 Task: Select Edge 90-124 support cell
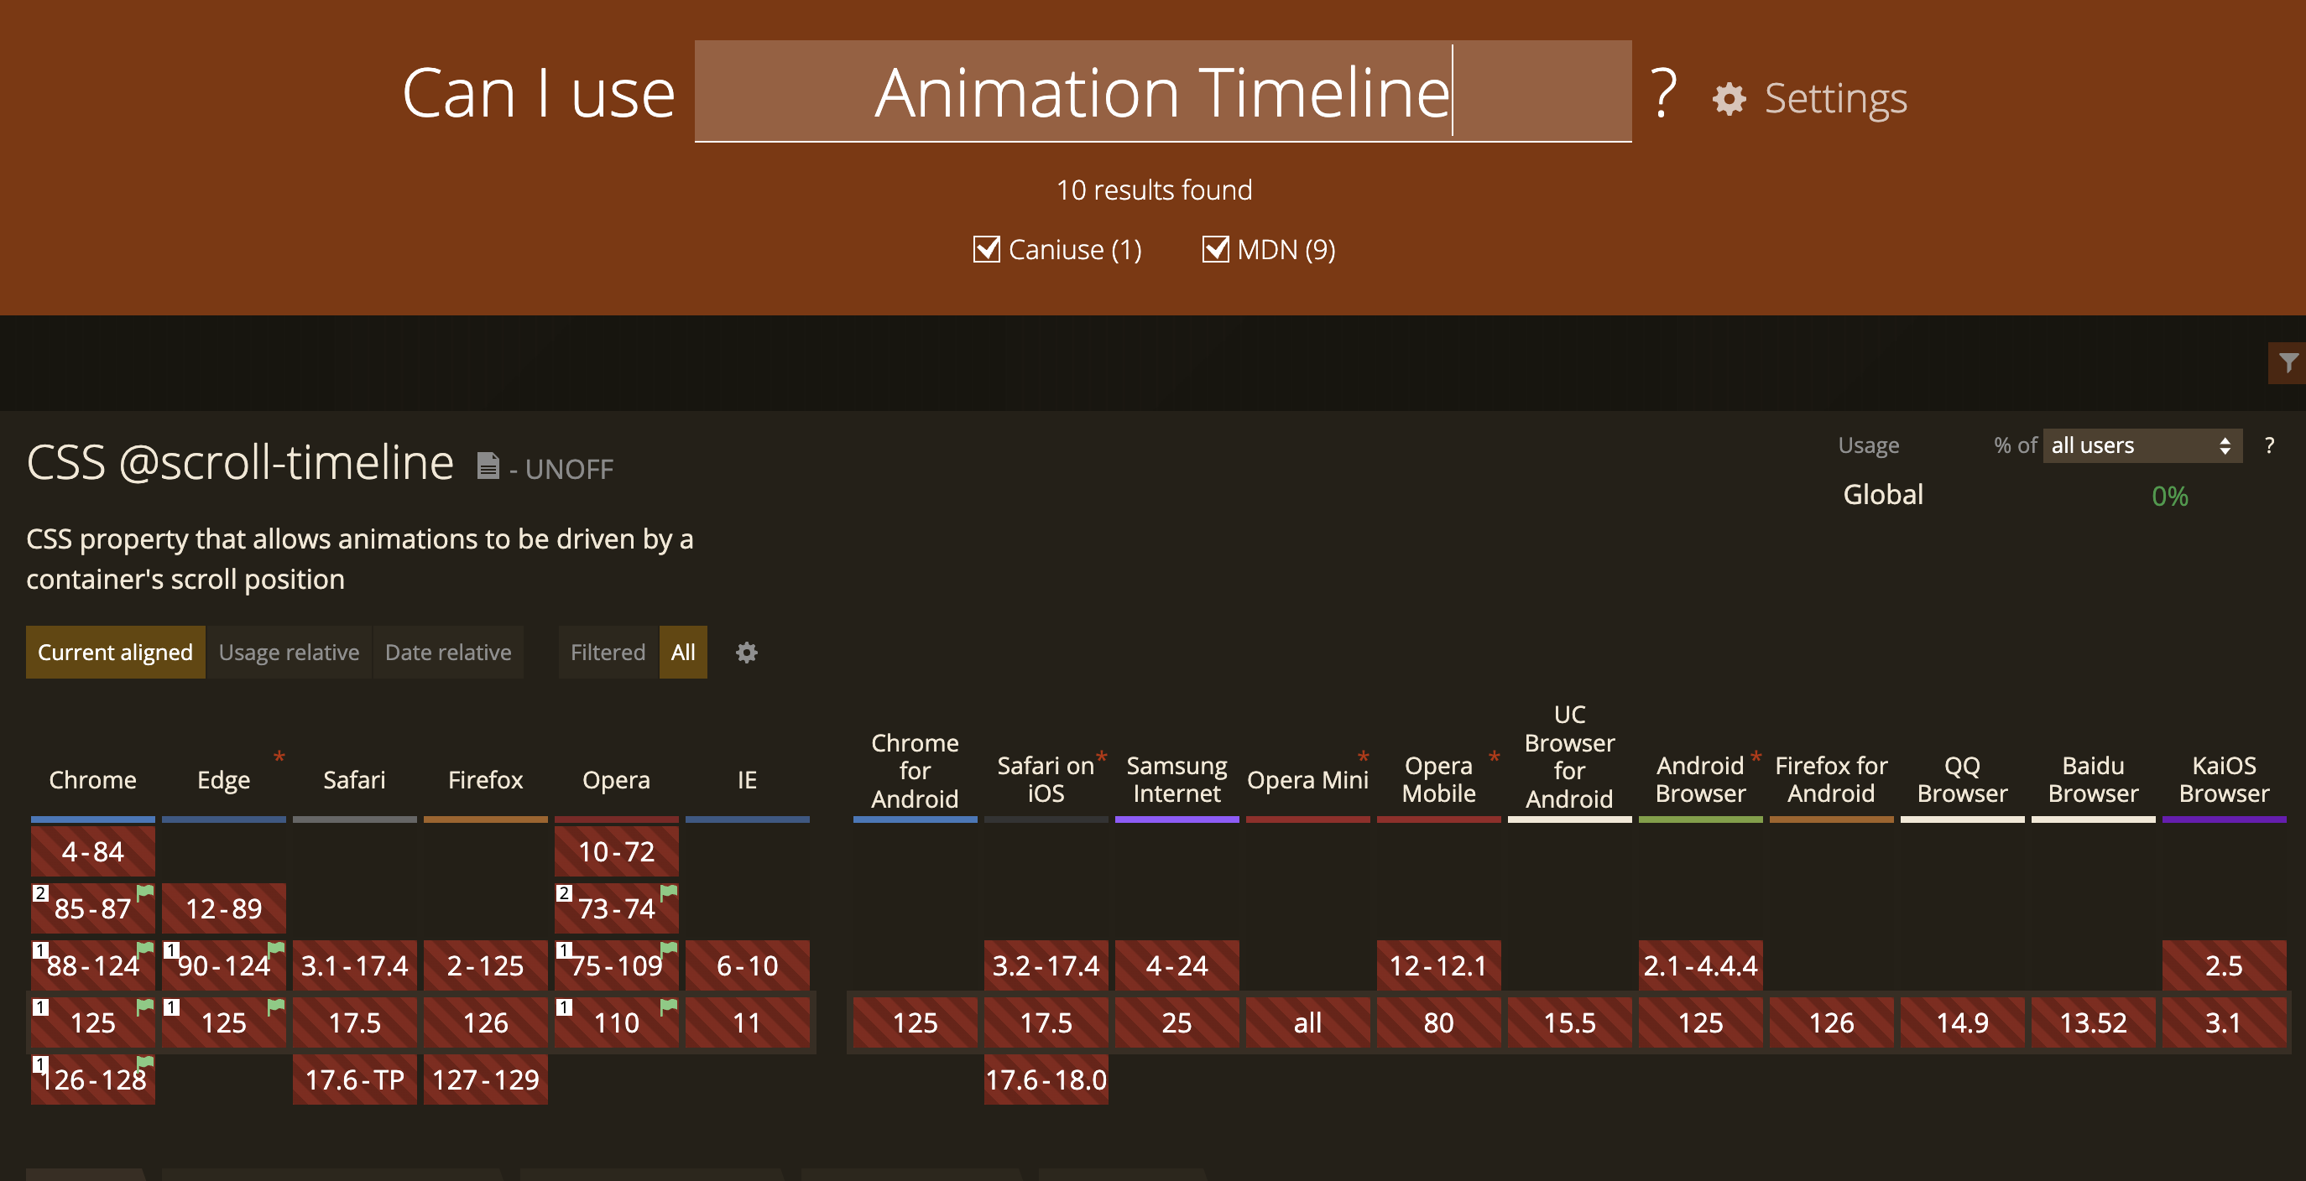224,966
